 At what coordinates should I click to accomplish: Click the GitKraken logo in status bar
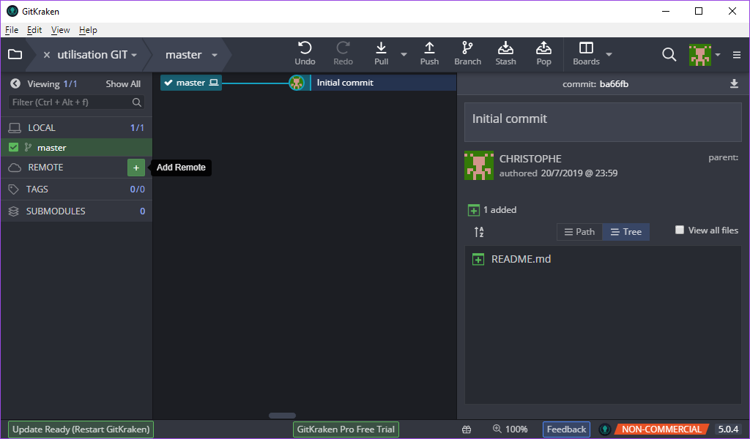click(x=604, y=429)
